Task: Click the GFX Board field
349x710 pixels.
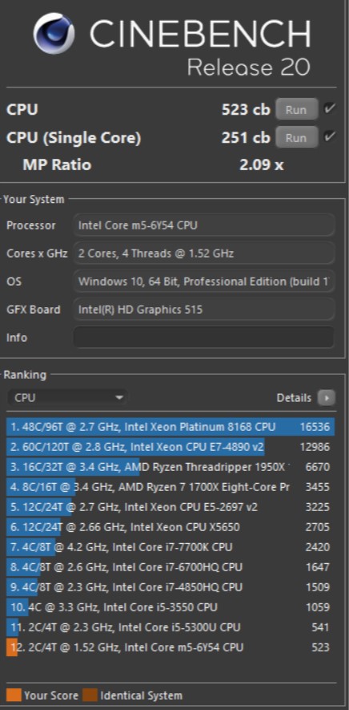Action: (x=204, y=309)
